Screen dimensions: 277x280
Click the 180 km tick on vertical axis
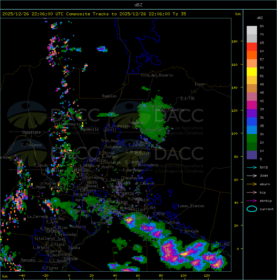click(x=234, y=42)
